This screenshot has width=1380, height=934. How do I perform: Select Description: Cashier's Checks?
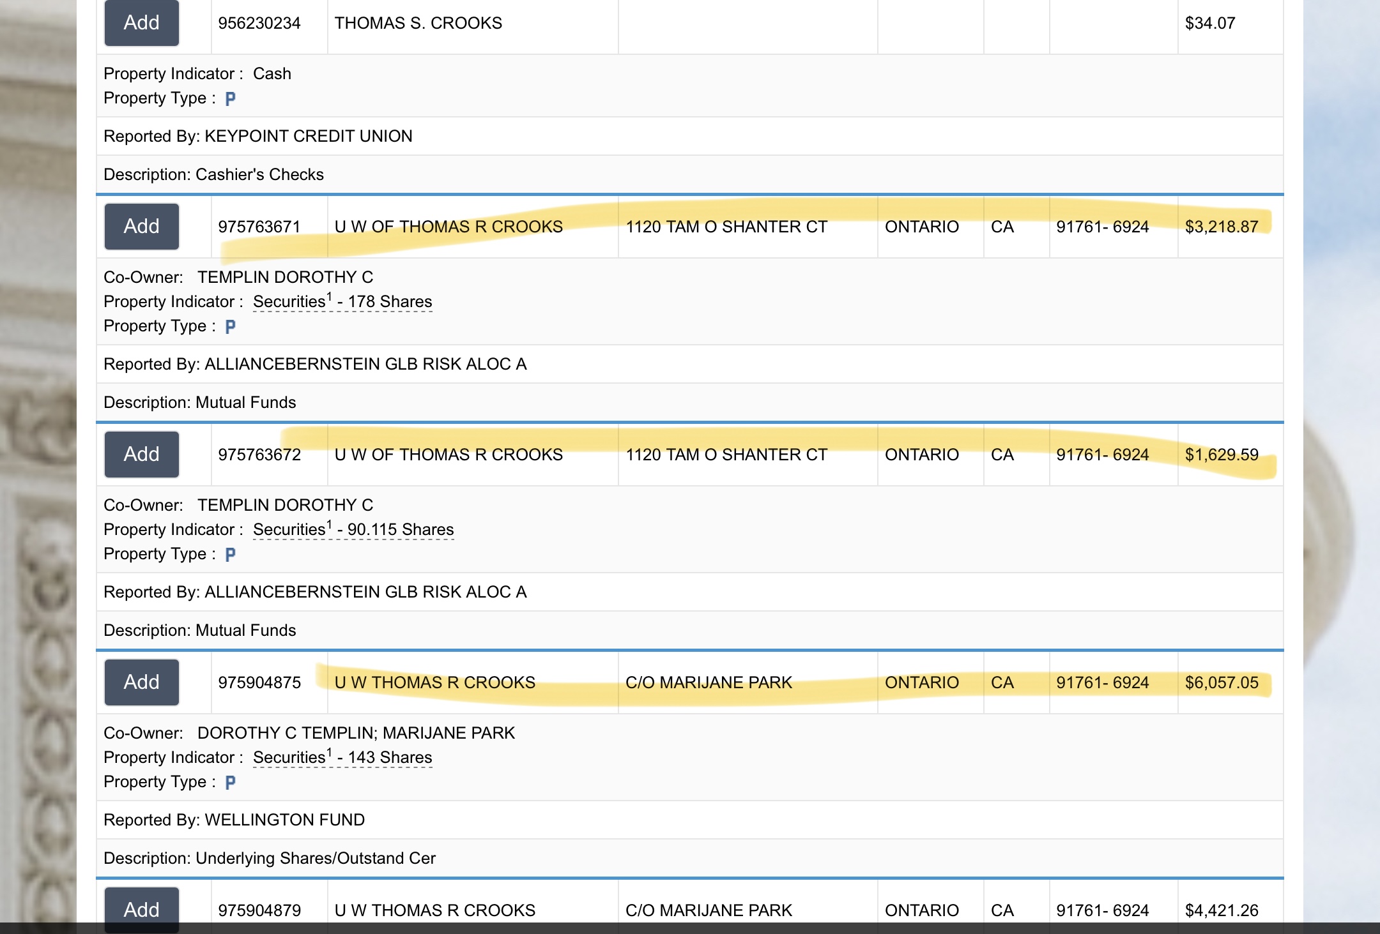(x=213, y=175)
